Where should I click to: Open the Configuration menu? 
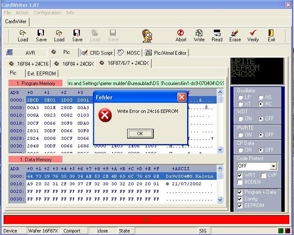[47, 13]
